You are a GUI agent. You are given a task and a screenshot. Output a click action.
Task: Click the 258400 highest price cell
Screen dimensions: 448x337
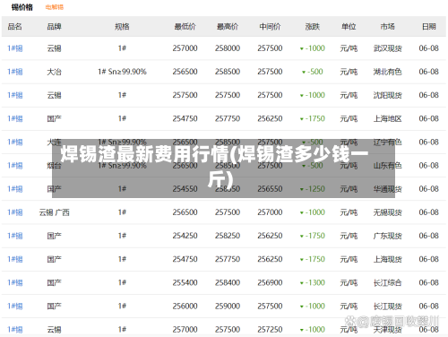point(228,282)
